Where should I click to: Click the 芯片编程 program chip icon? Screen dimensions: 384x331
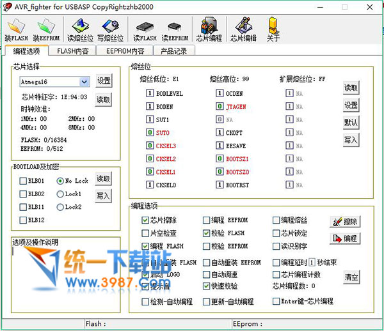209,30
